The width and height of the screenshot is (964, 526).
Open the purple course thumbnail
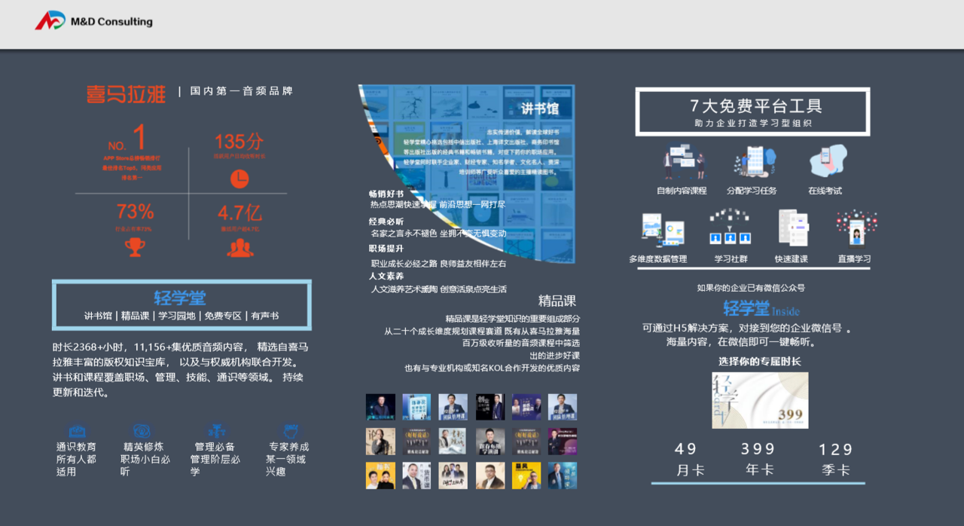tap(526, 407)
